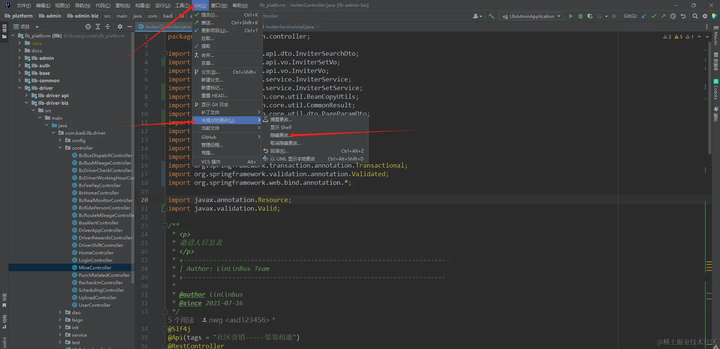Close the InviterServiceImpl.java tab
This screenshot has width=720, height=349.
point(318,27)
